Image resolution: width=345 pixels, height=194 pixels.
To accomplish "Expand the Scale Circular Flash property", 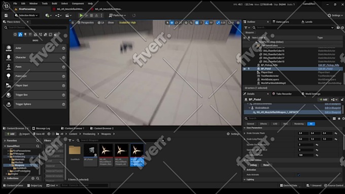I will 245,133.
